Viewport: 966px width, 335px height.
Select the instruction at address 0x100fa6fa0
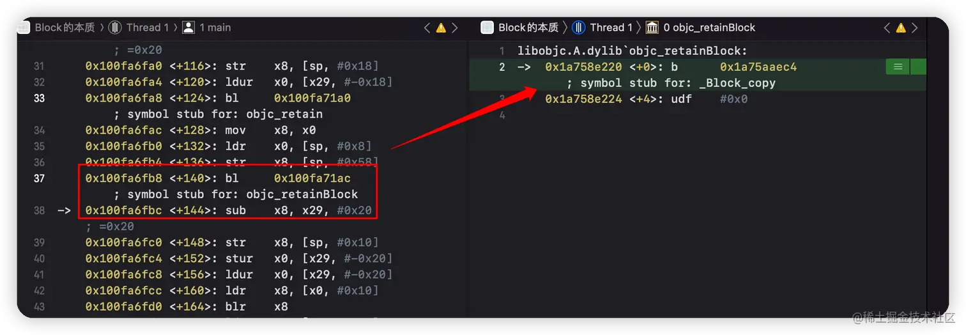(232, 66)
